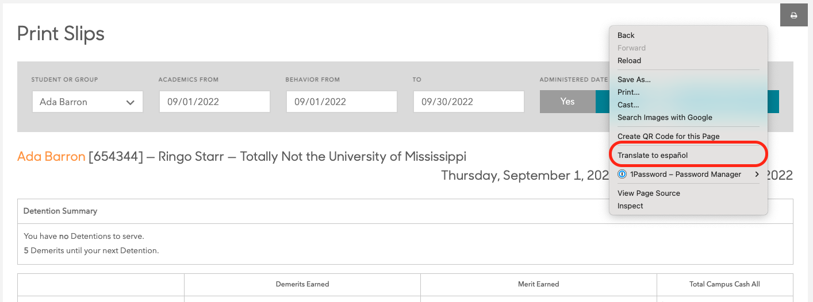Click the Demerits Earned column header
The image size is (813, 302).
302,284
